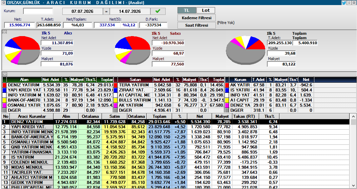Collapse the Alan/Satan summary tables panel
This screenshot has width=357, height=189.
(x=4, y=74)
